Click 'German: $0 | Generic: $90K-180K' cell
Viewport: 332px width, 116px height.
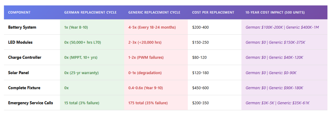(274, 88)
